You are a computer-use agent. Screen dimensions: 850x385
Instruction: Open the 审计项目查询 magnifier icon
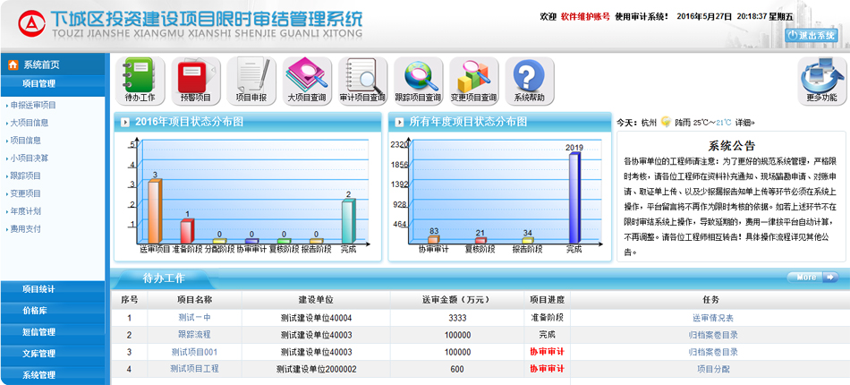pos(362,79)
